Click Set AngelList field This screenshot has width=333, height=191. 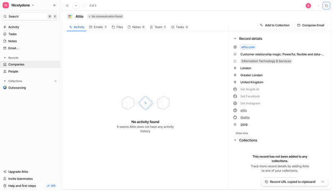click(250, 89)
